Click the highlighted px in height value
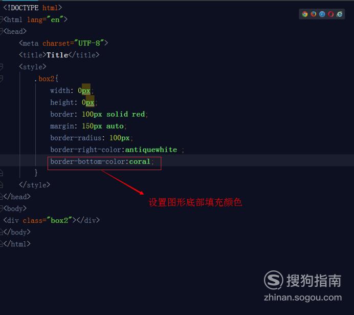Screen dimensions: 354x315 (x=90, y=102)
